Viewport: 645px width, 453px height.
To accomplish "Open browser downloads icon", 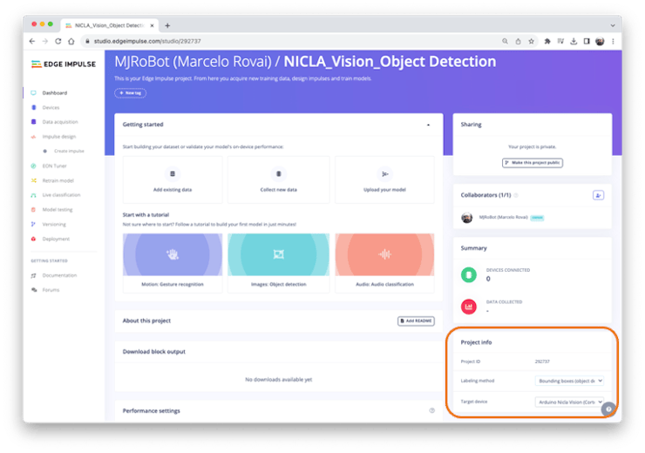I will [x=574, y=42].
